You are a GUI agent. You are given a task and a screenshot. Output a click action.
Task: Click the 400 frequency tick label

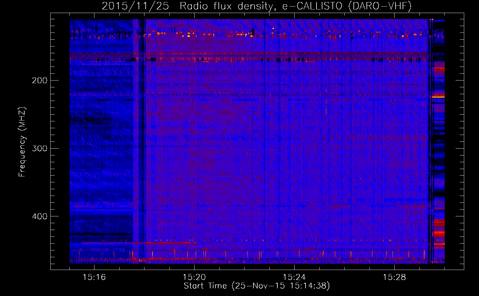(40, 216)
